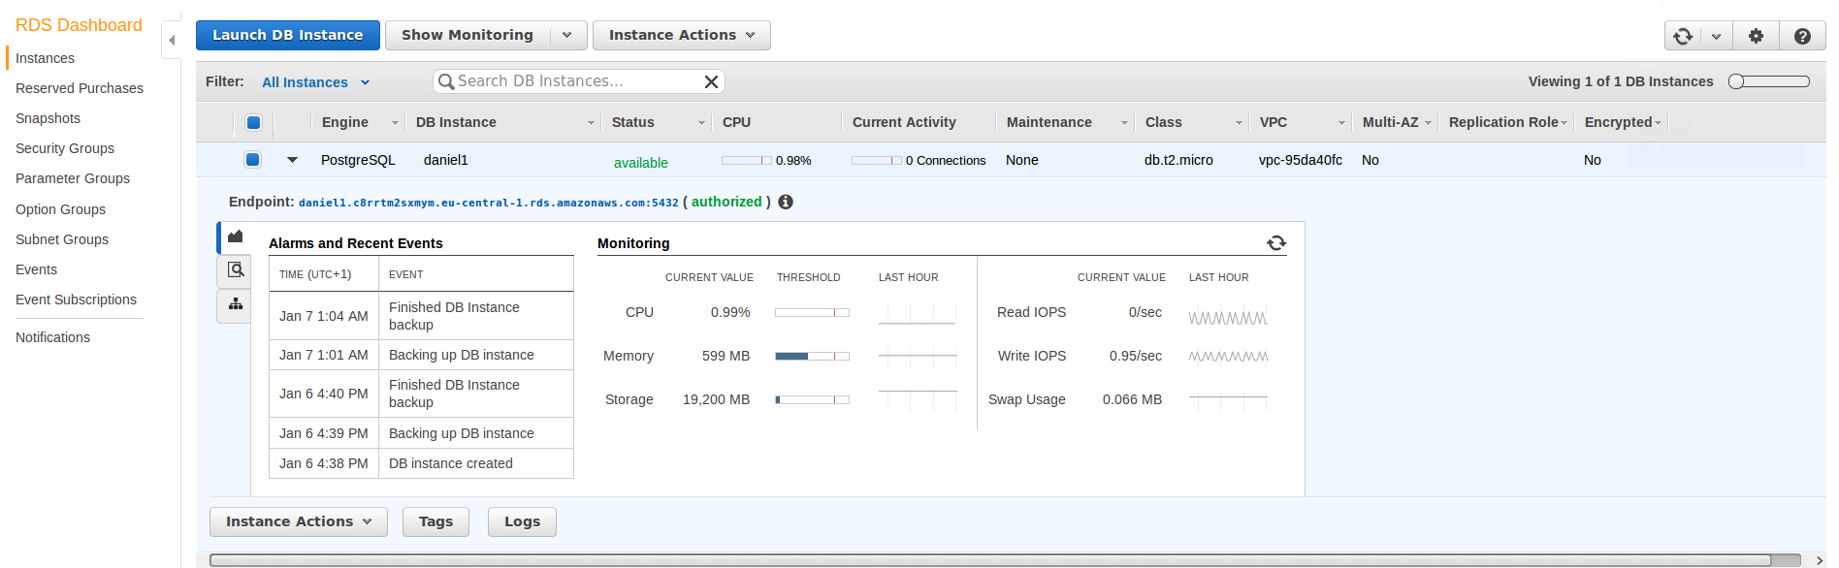
Task: Select the monitoring chart side tab icon
Action: click(235, 237)
